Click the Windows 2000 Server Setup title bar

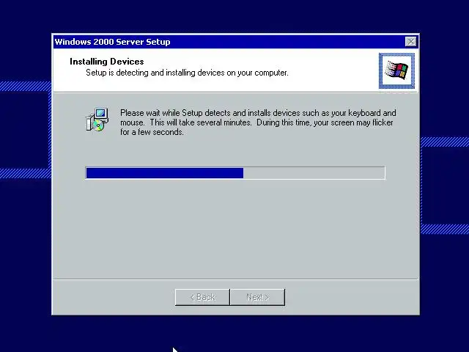point(235,42)
